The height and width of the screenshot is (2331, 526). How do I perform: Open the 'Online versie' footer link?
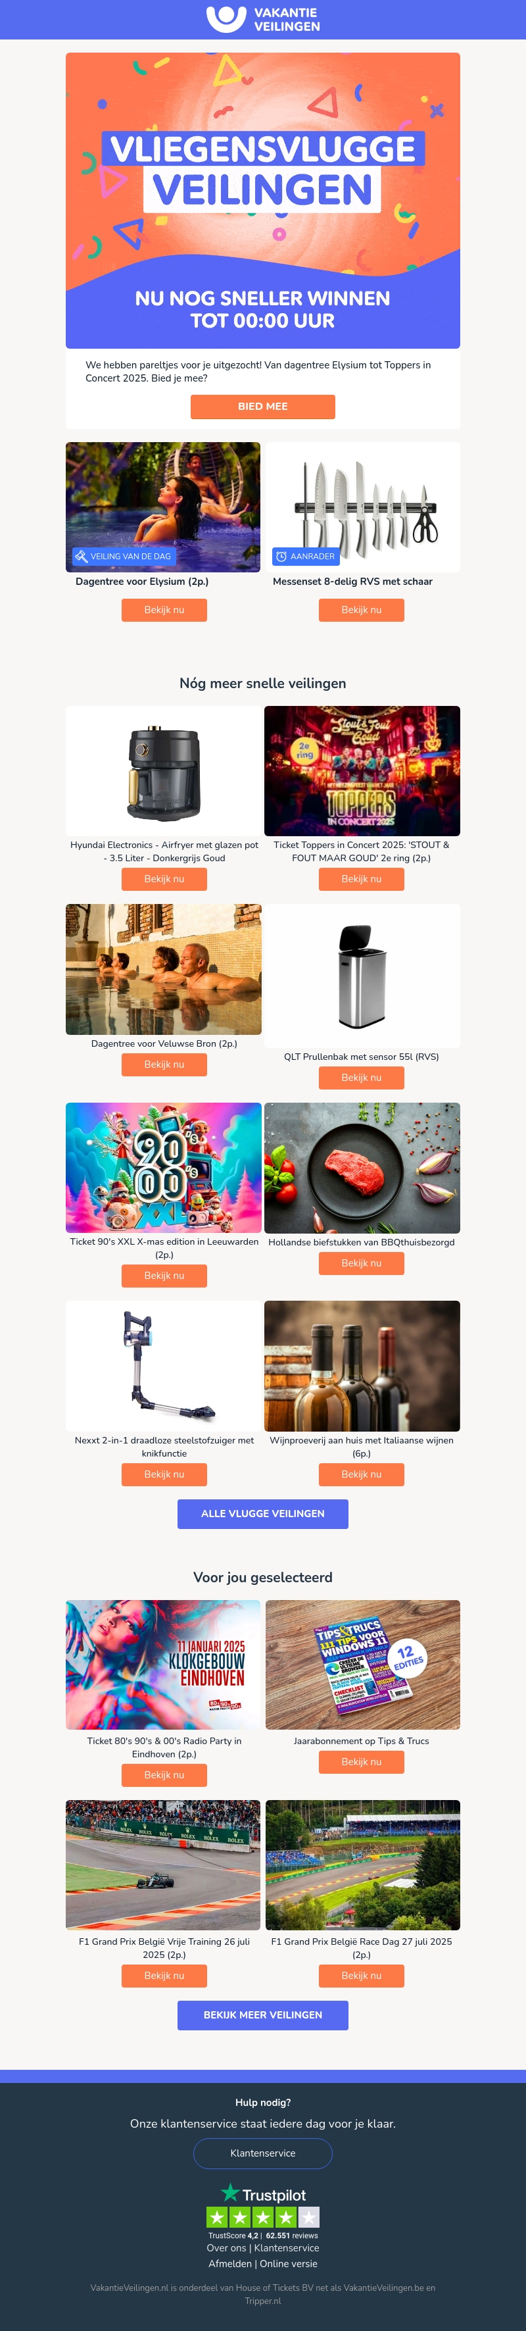(x=288, y=2264)
